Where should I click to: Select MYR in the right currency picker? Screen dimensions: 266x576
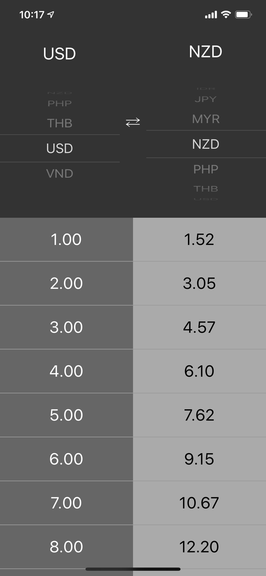point(206,119)
